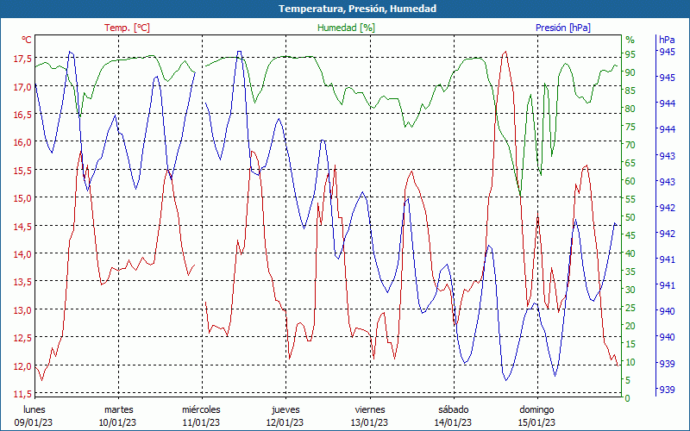Select the "jueves" day label

click(285, 410)
